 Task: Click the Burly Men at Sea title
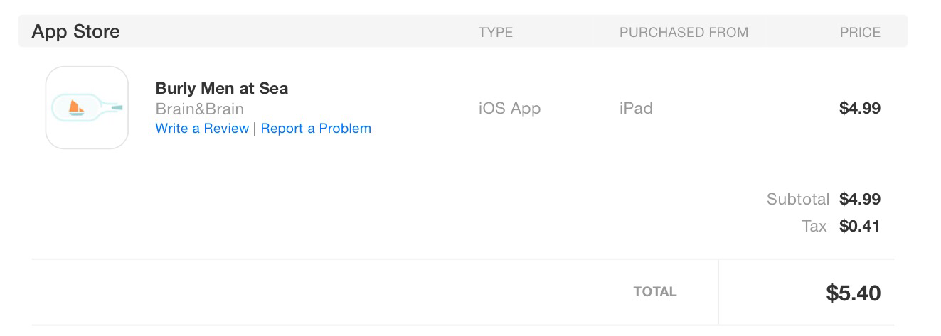(222, 89)
